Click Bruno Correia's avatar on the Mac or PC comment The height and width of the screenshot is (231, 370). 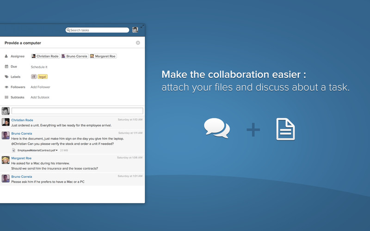pos(6,178)
